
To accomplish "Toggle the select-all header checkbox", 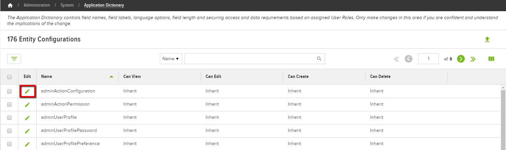I will tap(9, 77).
